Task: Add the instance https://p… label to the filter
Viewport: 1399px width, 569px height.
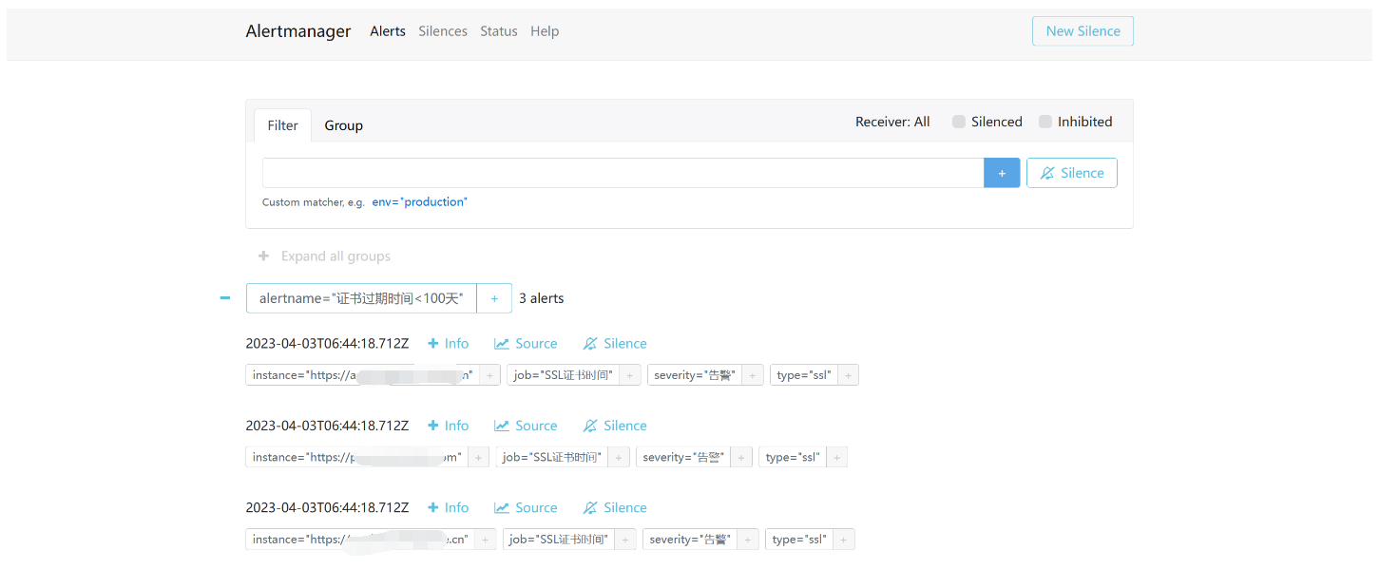Action: click(479, 457)
